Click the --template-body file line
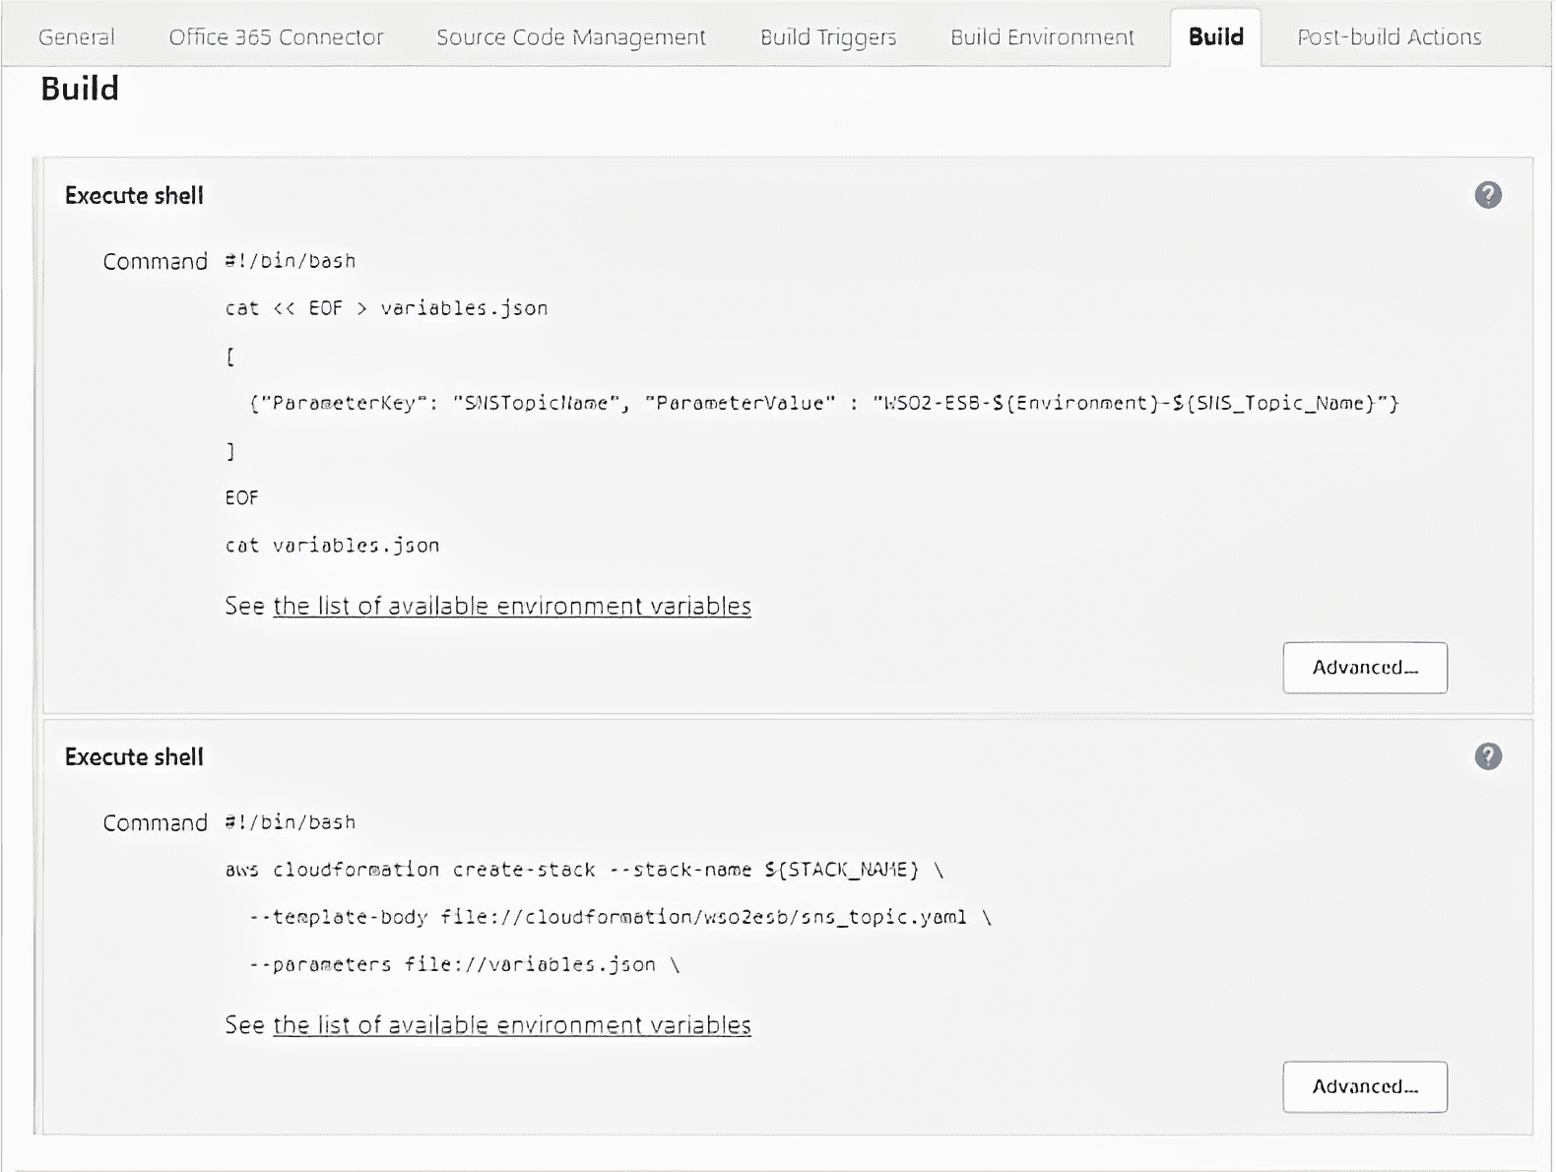 coord(619,917)
